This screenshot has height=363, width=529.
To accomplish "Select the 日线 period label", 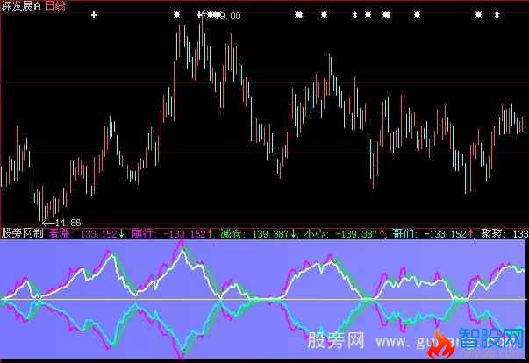I will pos(55,6).
